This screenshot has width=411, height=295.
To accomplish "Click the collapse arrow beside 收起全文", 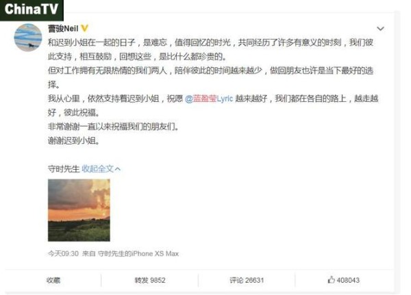I will [x=118, y=169].
